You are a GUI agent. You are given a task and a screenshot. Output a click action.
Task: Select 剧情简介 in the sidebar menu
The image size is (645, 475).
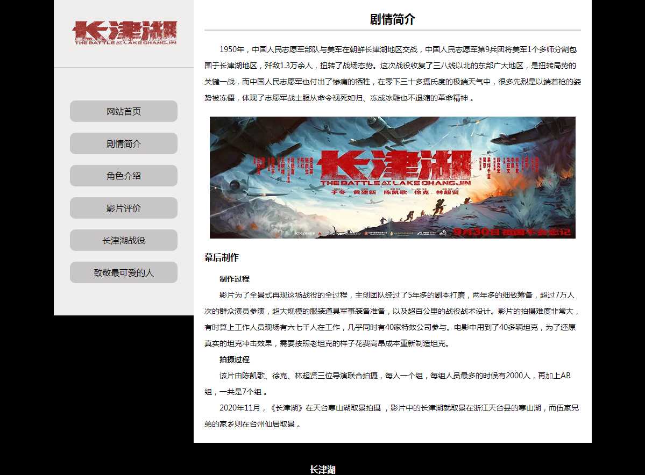click(124, 143)
